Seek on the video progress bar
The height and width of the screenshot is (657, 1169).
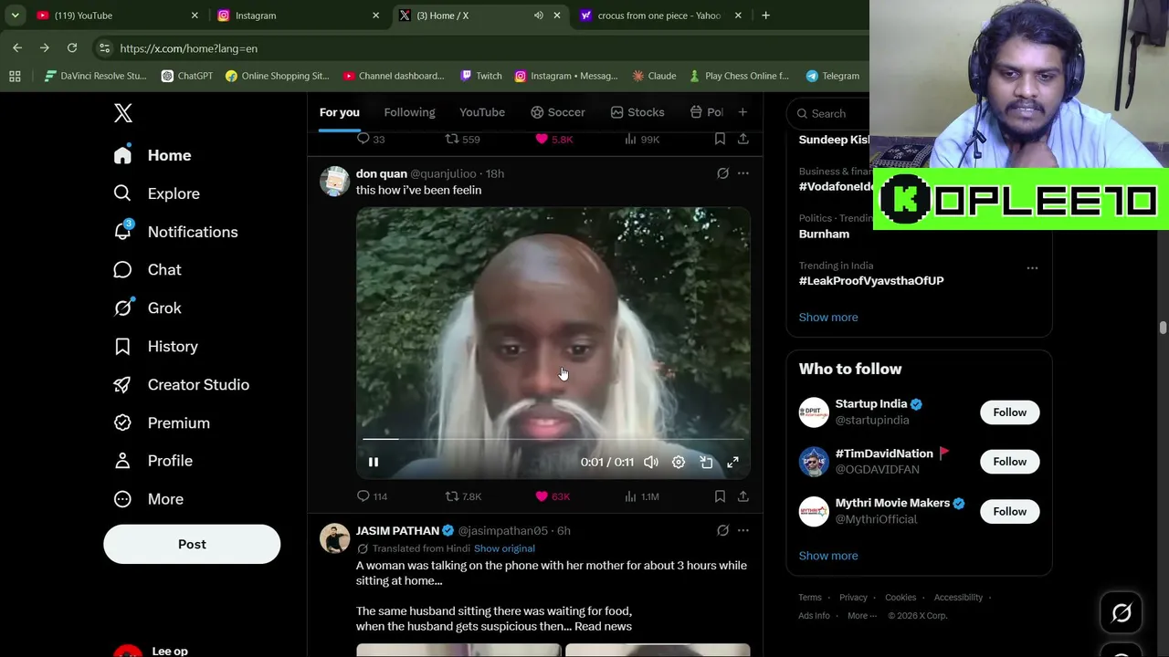(553, 439)
